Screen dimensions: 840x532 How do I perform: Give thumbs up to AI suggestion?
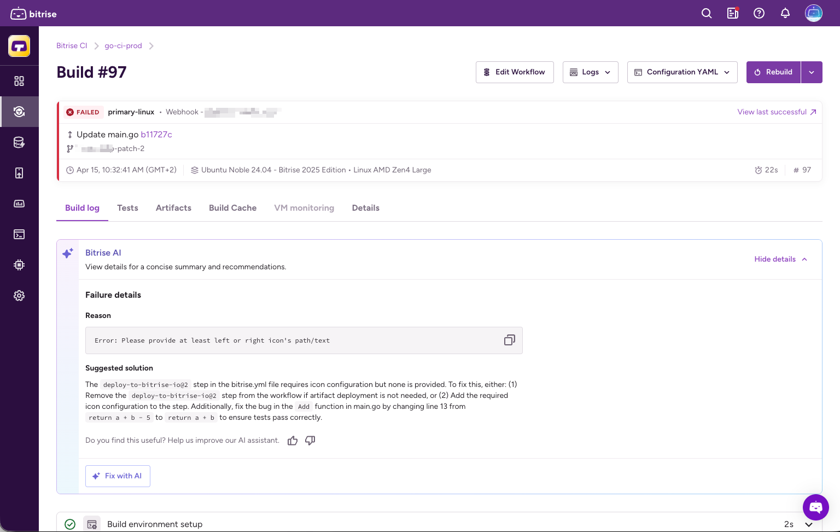[293, 441]
